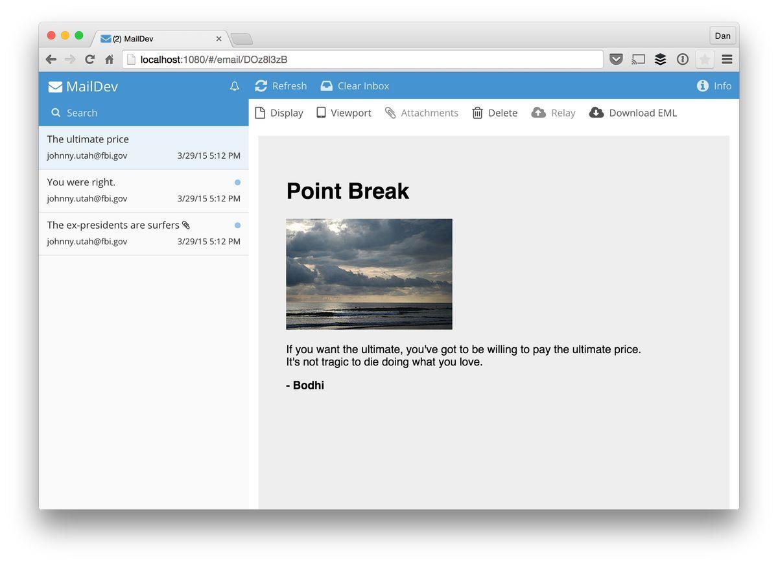Click the Relay cloud upload icon
Viewport: 778px width, 565px height.
tap(538, 113)
